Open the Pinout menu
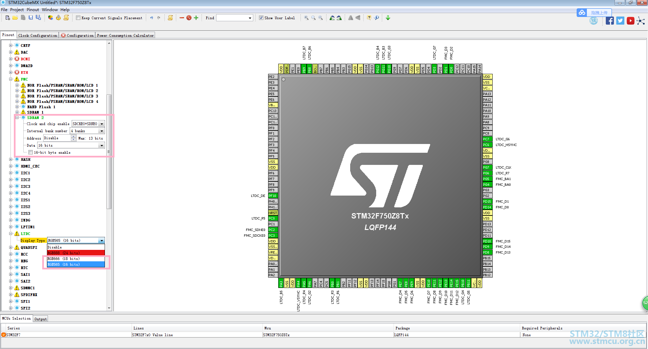 (33, 10)
